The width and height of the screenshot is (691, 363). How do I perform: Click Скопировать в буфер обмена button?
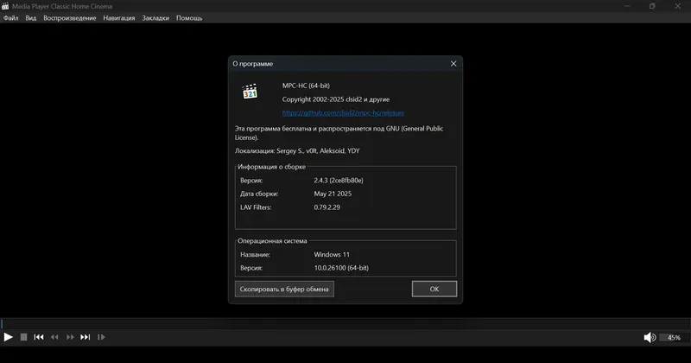click(284, 289)
